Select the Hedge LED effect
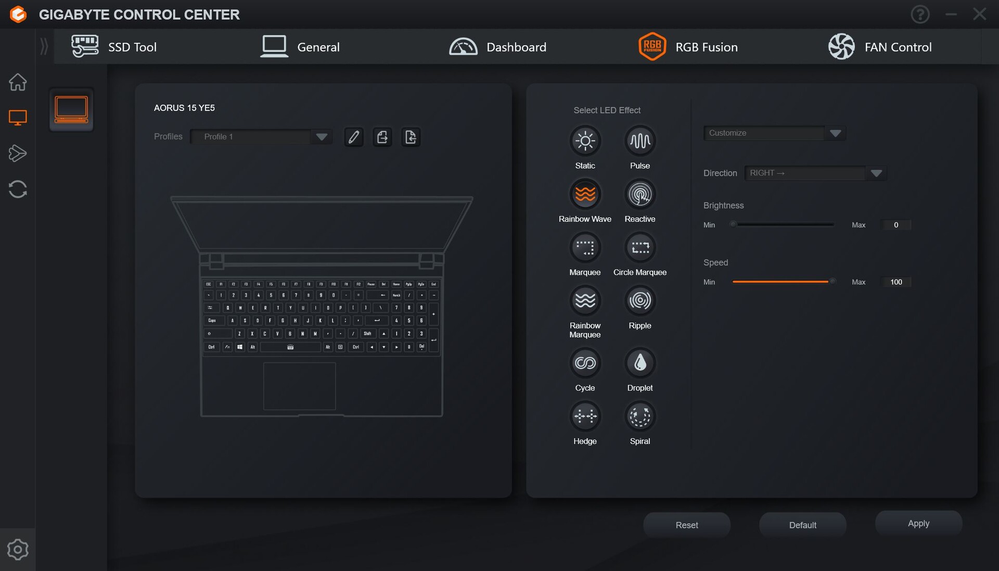The width and height of the screenshot is (999, 571). [585, 416]
